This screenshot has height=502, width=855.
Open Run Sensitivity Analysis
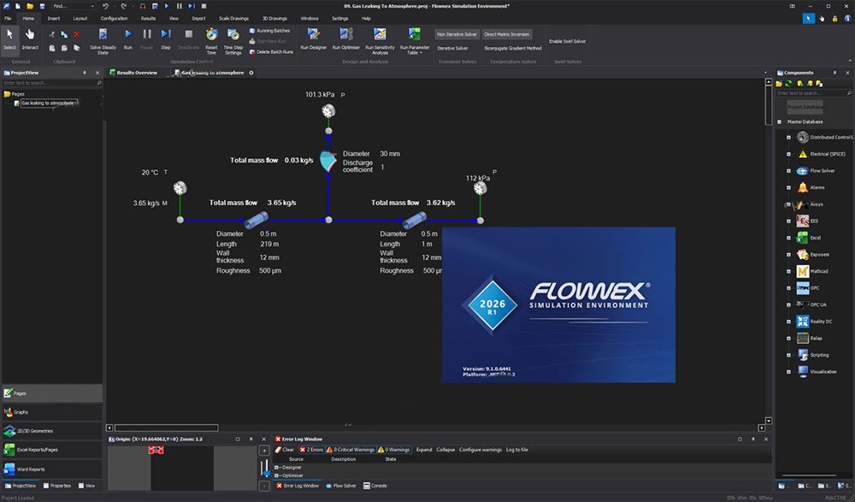pos(380,41)
